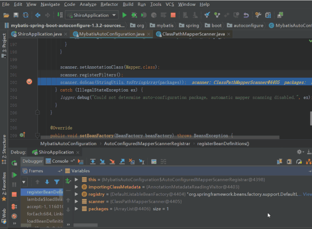Stop debugging with red square in debug sidebar
Viewport: 312px width, 229px height.
click(x=14, y=194)
